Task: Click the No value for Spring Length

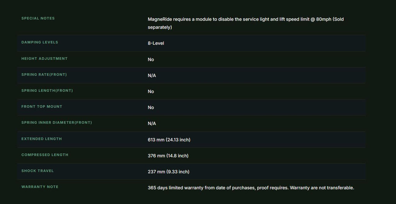Action: coord(151,91)
